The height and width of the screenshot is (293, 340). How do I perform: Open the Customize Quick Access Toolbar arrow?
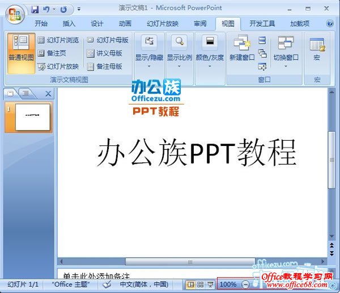[x=79, y=9]
